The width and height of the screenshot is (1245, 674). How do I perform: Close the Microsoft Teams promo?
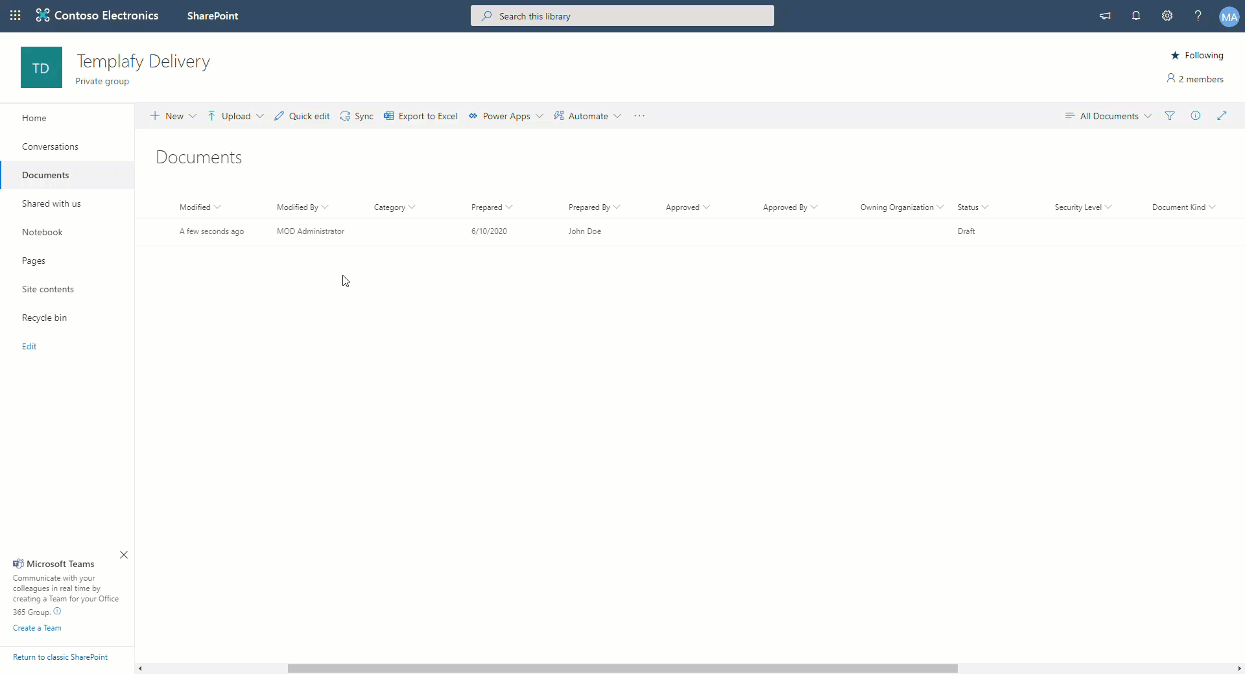pos(124,555)
